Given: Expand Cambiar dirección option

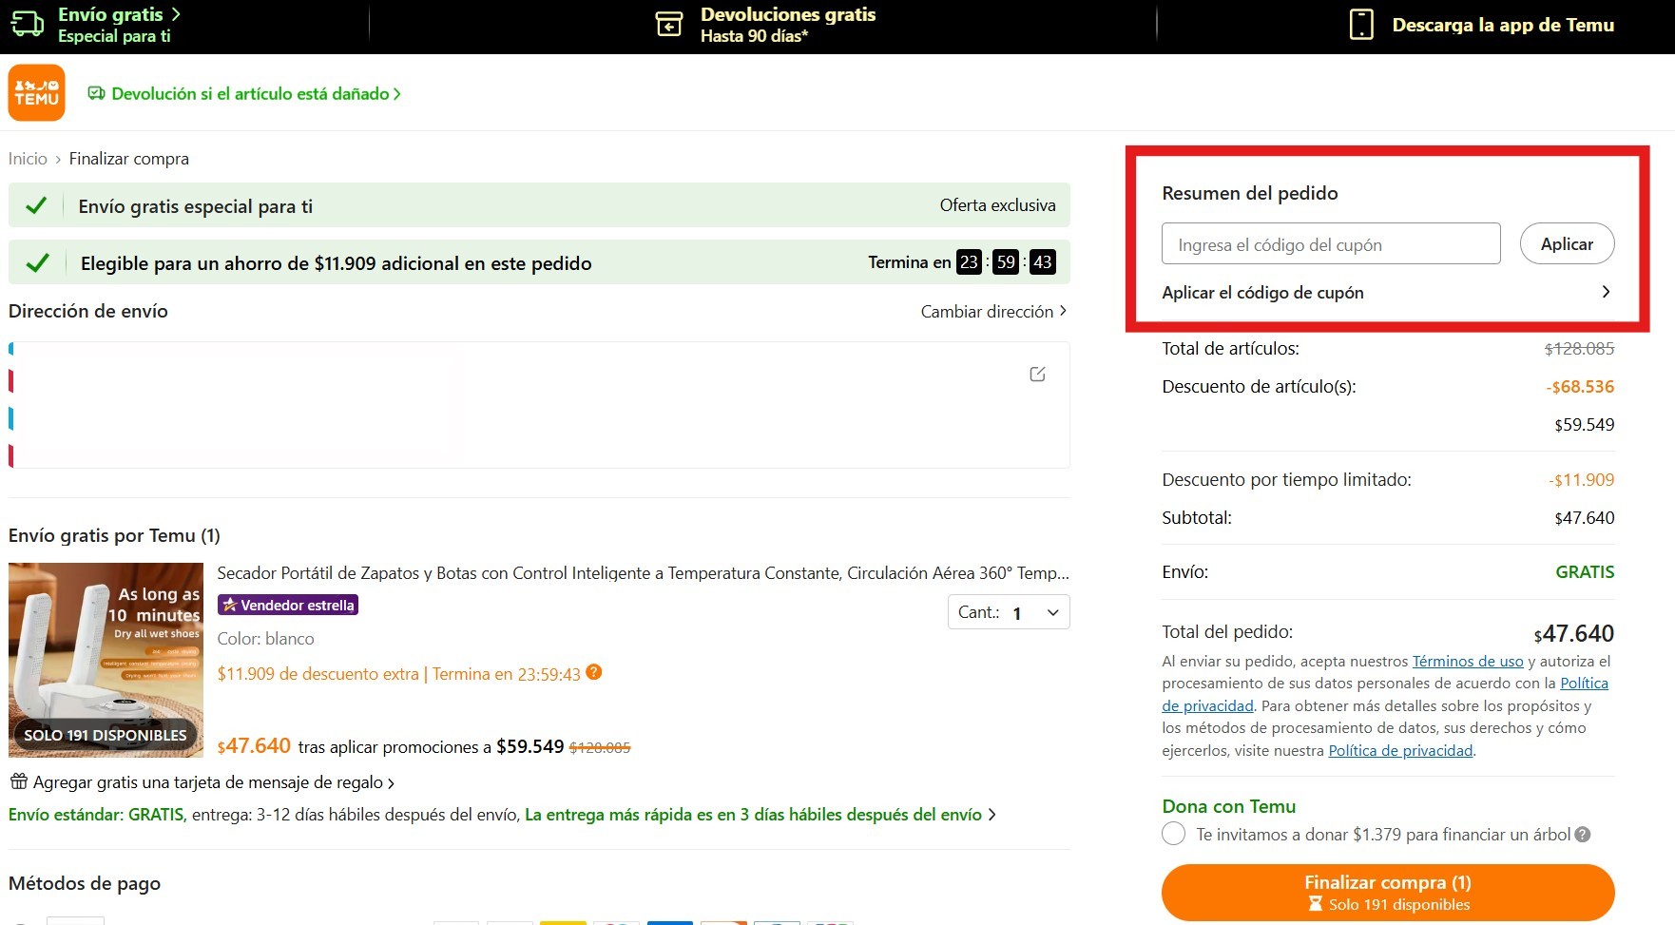Looking at the screenshot, I should click(992, 312).
